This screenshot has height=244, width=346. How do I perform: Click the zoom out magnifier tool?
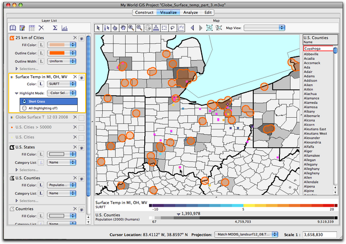pos(138,28)
